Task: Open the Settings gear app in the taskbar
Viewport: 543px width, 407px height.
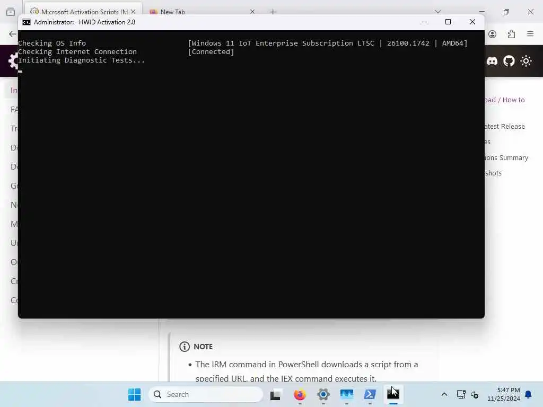Action: (323, 394)
